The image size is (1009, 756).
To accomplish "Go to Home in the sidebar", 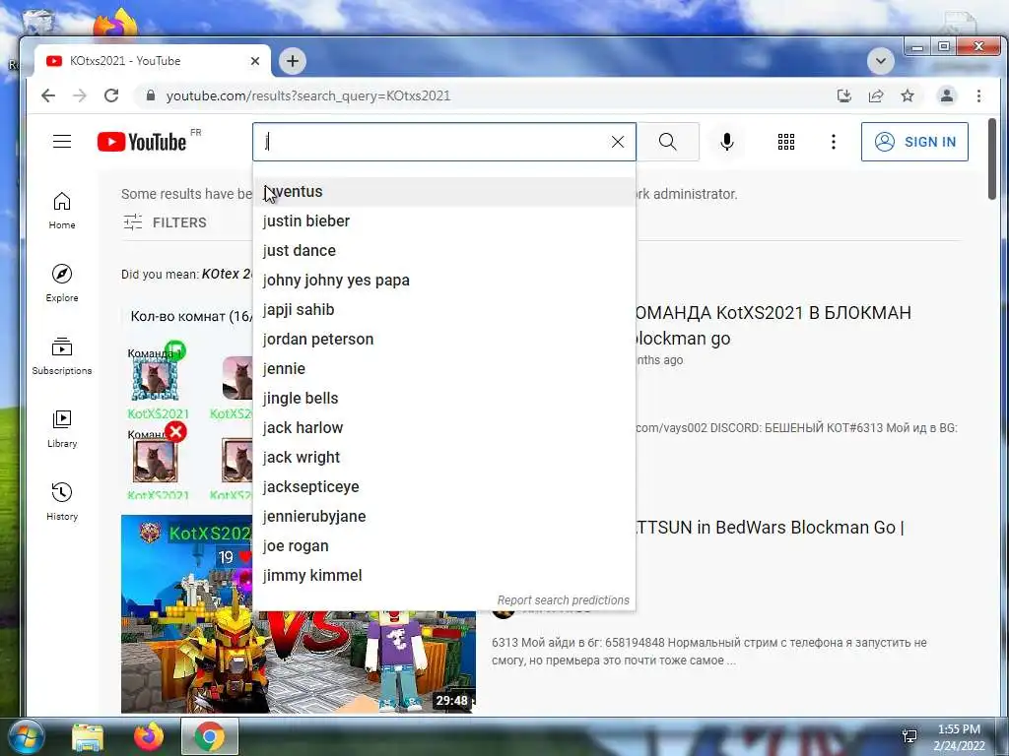I will pyautogui.click(x=62, y=211).
